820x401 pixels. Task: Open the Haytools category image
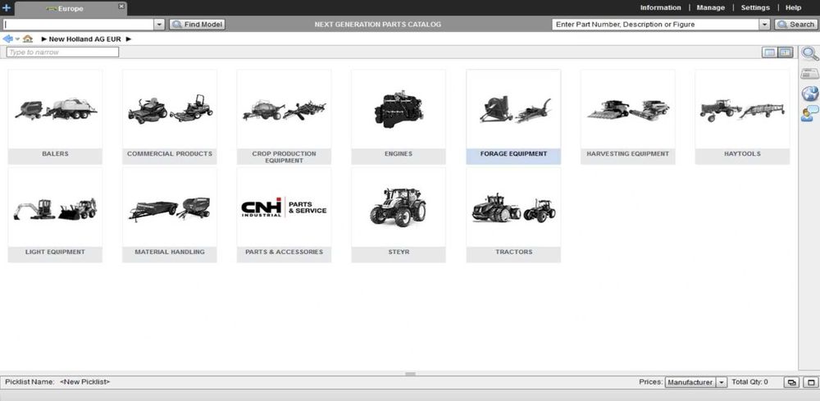click(x=742, y=109)
